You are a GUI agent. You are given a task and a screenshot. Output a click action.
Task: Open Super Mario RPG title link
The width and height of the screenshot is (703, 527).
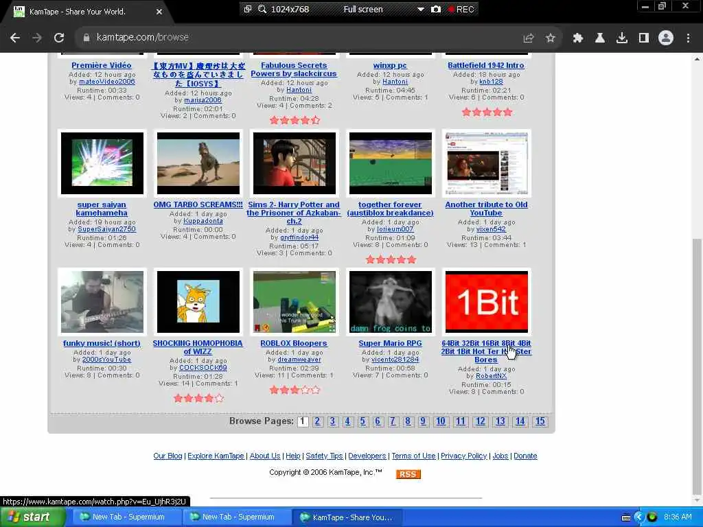[390, 343]
